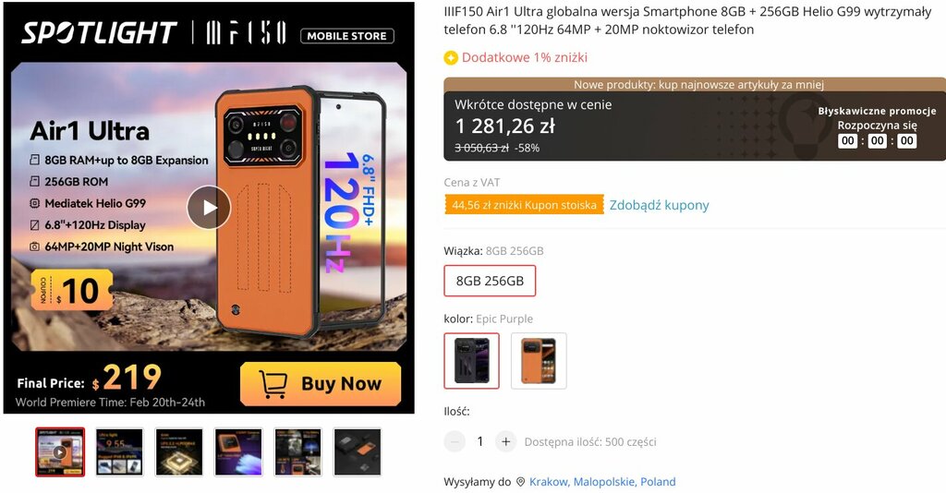Increase quantity with the plus button
Viewport: 946px width, 493px height.
pyautogui.click(x=505, y=442)
